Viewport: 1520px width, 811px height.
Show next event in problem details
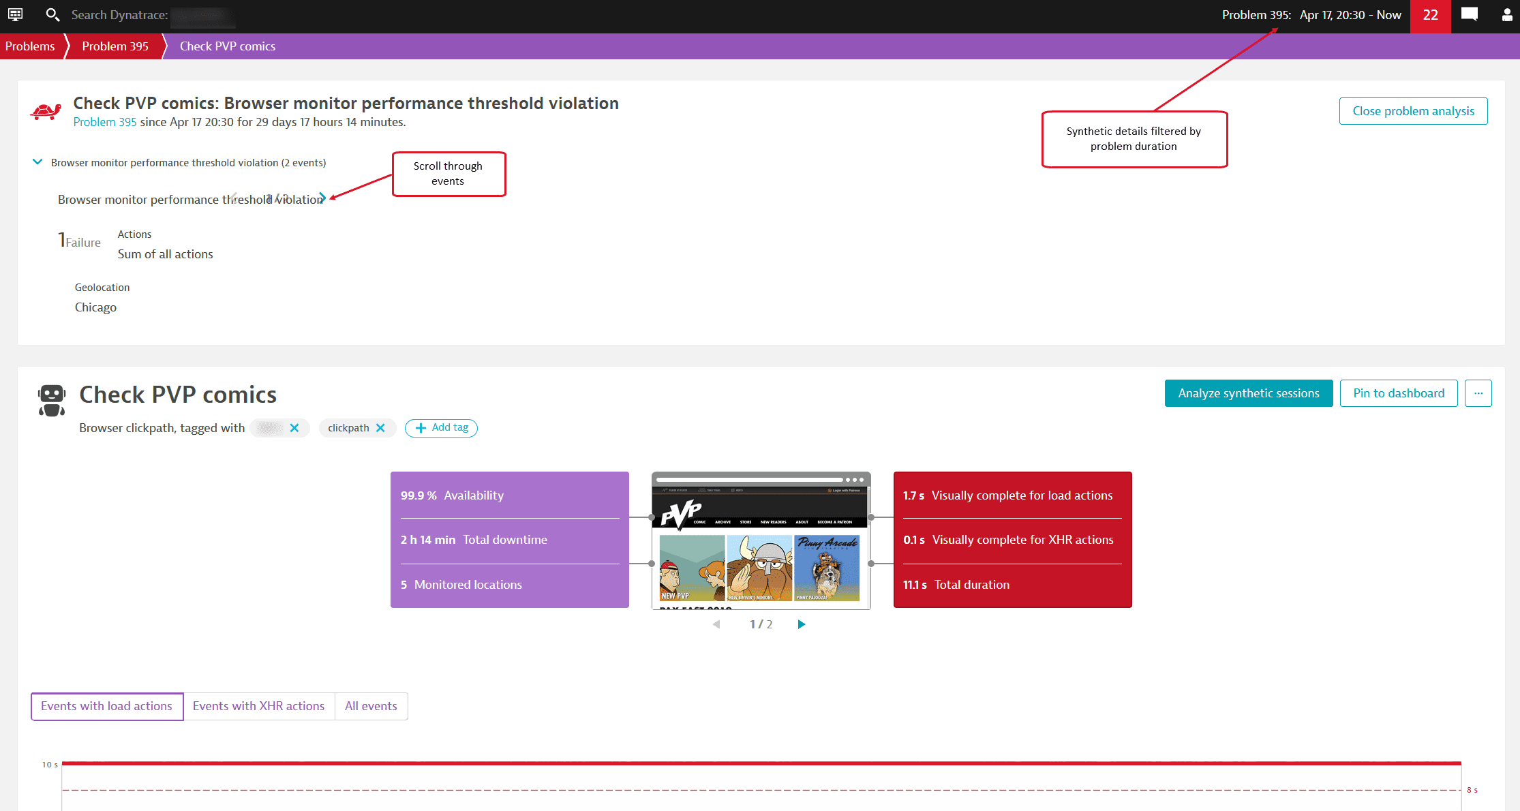click(x=322, y=198)
